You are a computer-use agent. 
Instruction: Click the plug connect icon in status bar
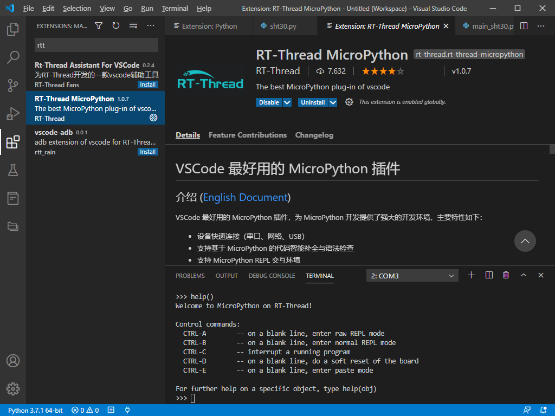(127, 411)
